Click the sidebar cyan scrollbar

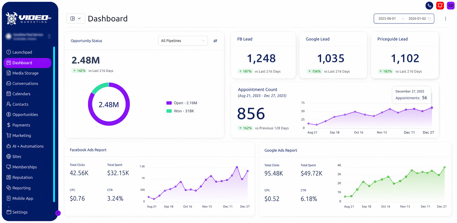54,124
